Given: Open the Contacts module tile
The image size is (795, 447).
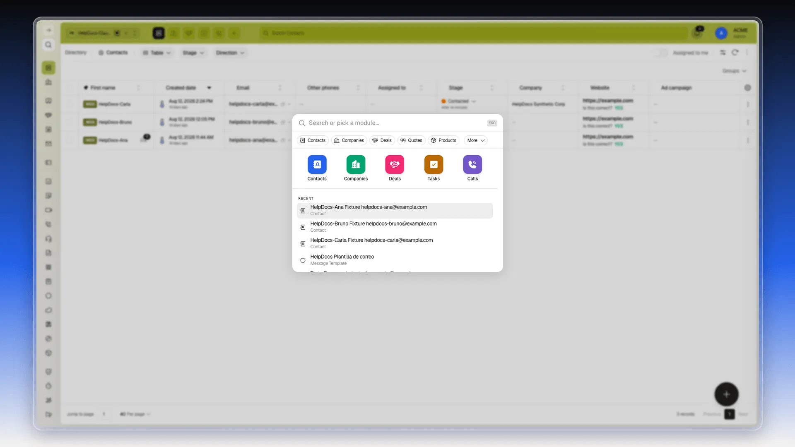Looking at the screenshot, I should click(x=317, y=168).
